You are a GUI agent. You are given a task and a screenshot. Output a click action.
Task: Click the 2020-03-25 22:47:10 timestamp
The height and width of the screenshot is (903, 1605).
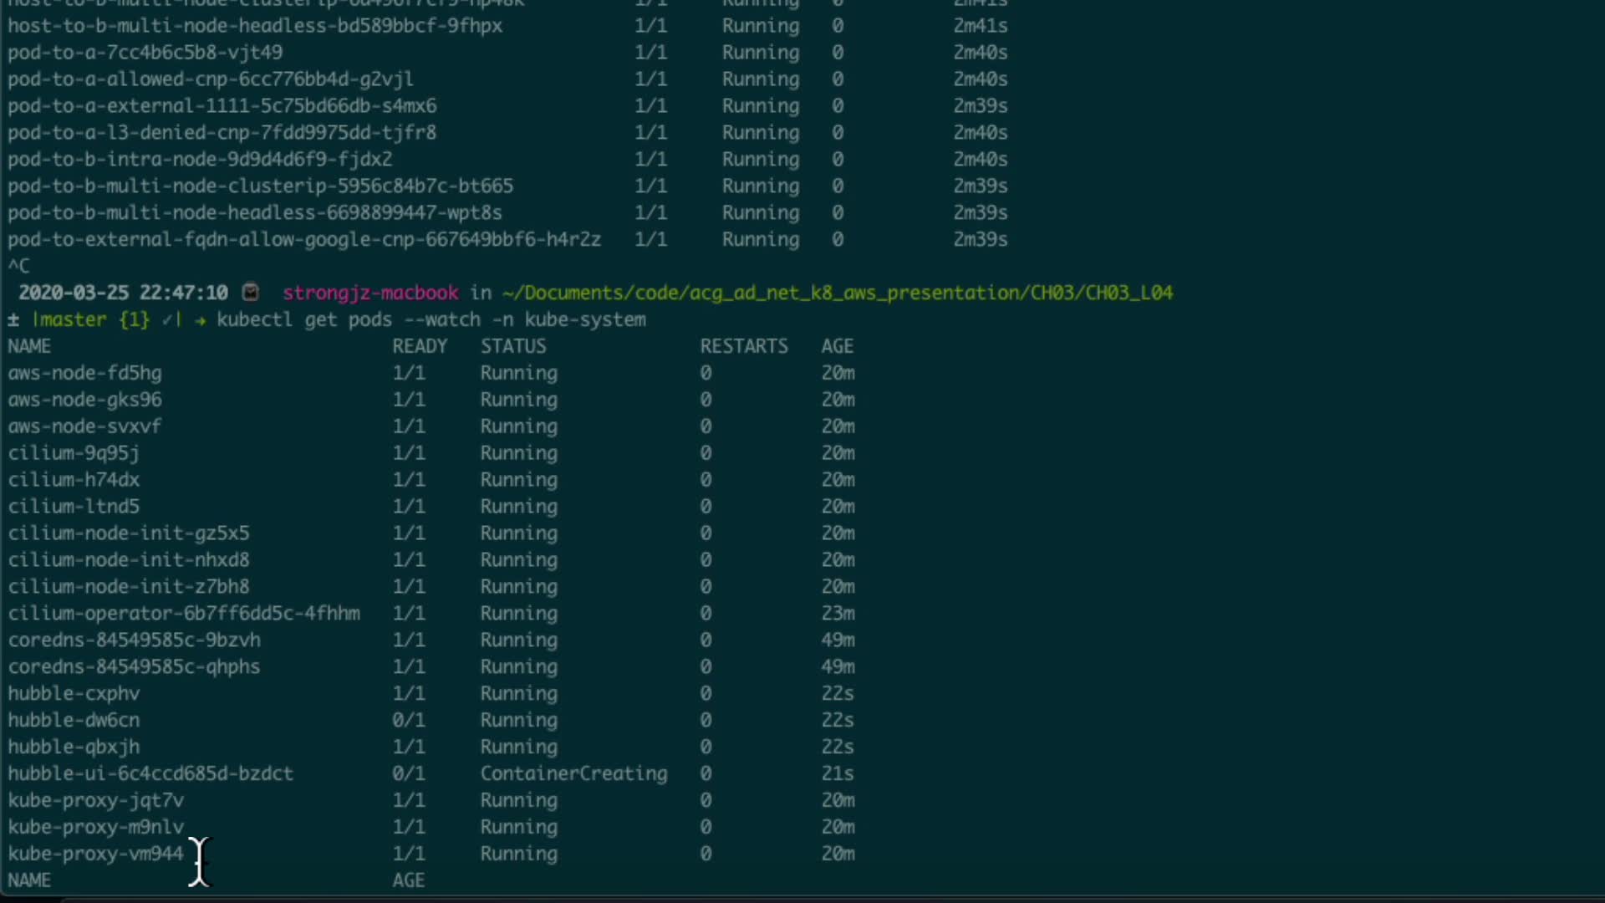[x=123, y=293]
